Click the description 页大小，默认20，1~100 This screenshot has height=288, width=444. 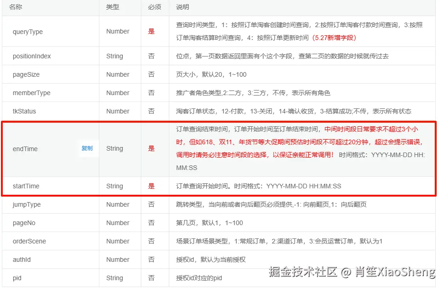click(211, 74)
